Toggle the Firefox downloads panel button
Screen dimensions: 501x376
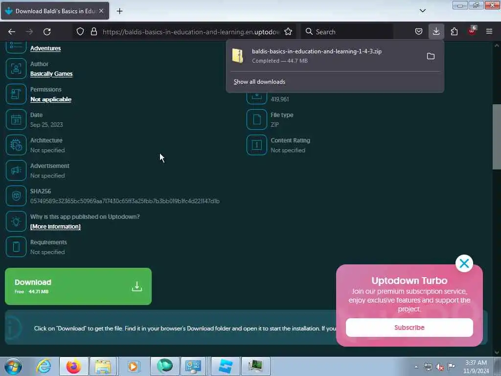click(x=436, y=32)
